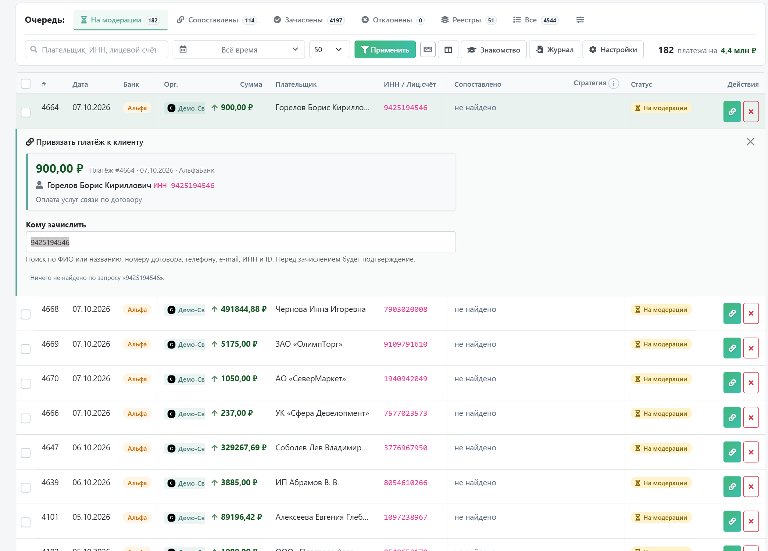Check the box for payment 4664
Screen dimensions: 768x551
[25, 112]
